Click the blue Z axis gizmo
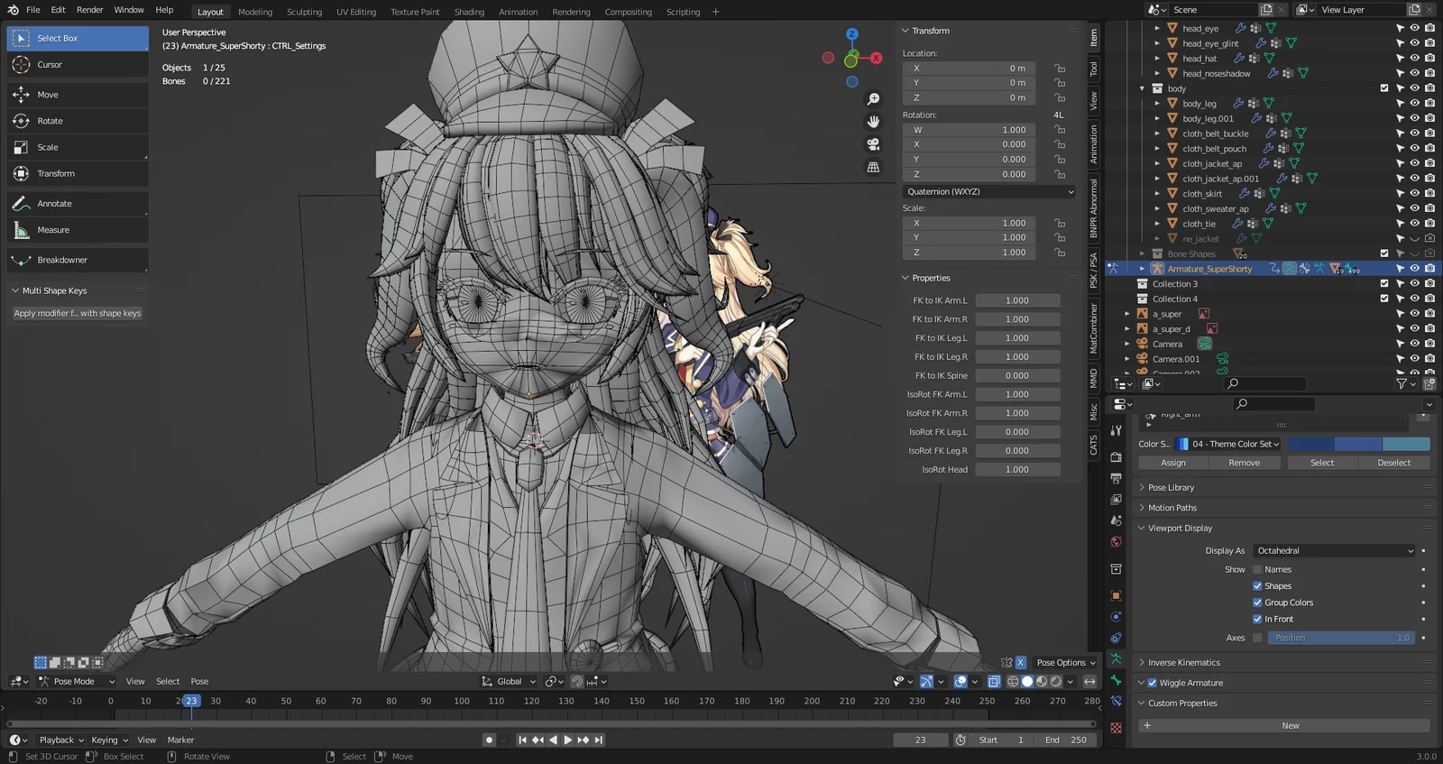This screenshot has height=764, width=1443. (852, 33)
